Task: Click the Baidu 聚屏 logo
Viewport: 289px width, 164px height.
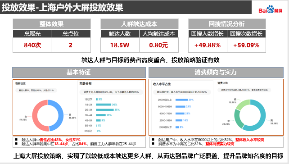Action: [271, 9]
